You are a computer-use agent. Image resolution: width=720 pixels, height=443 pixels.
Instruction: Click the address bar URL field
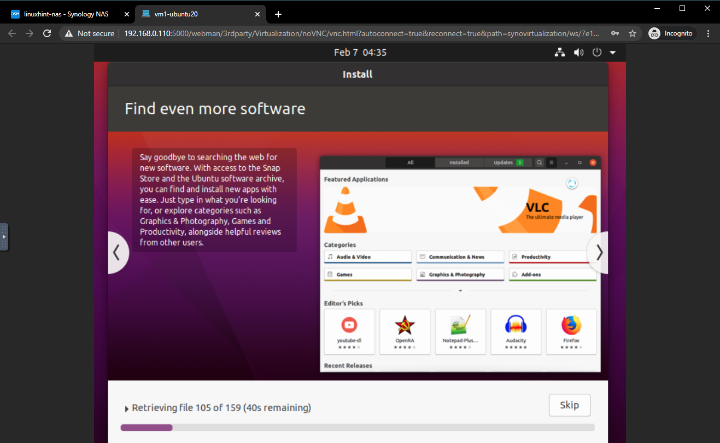[361, 33]
